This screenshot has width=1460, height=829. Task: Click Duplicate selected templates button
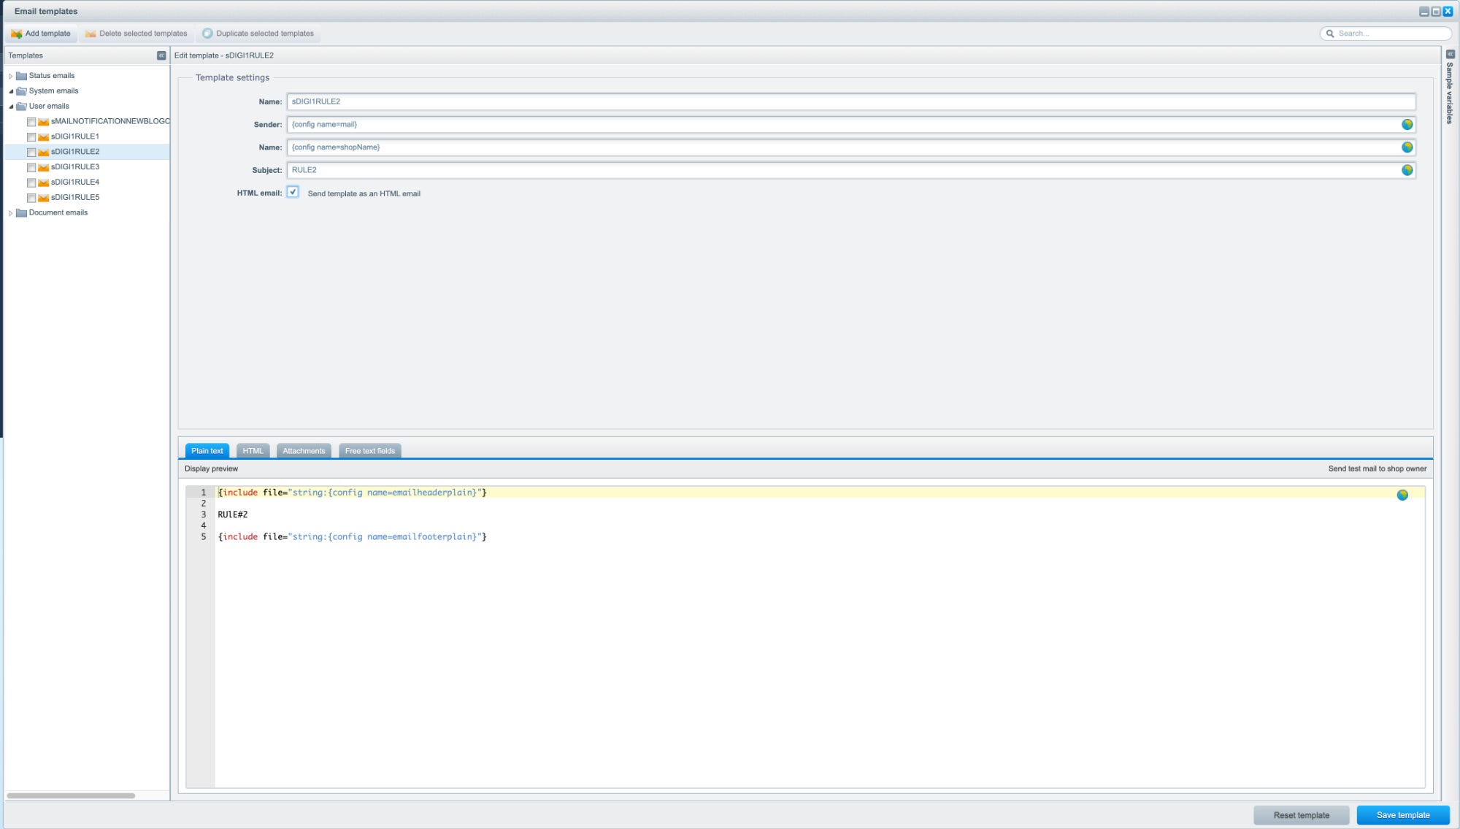pyautogui.click(x=258, y=34)
